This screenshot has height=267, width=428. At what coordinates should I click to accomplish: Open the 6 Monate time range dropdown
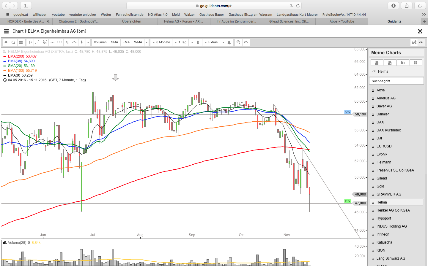pos(161,42)
